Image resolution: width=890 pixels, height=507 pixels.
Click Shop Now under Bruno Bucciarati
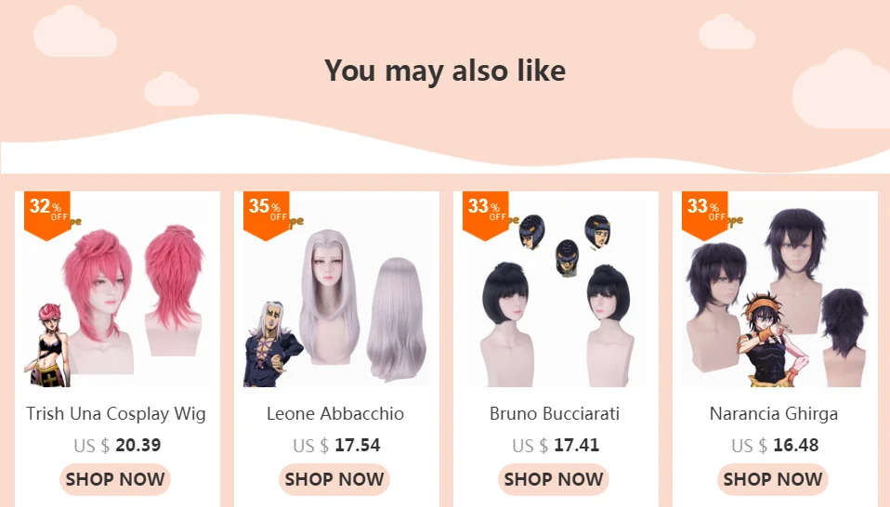pos(554,479)
